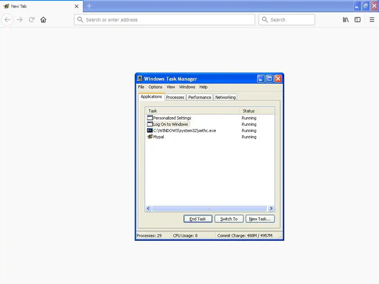Click the End Task button
This screenshot has width=379, height=284.
(x=198, y=219)
